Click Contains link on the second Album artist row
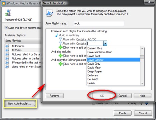 81,44
